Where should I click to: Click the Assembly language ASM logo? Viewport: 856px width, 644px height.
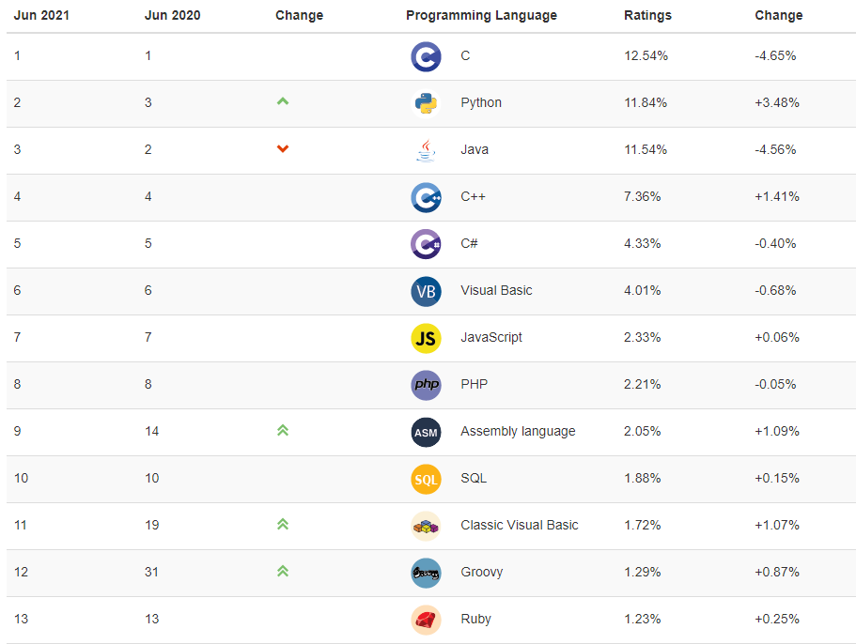click(426, 432)
